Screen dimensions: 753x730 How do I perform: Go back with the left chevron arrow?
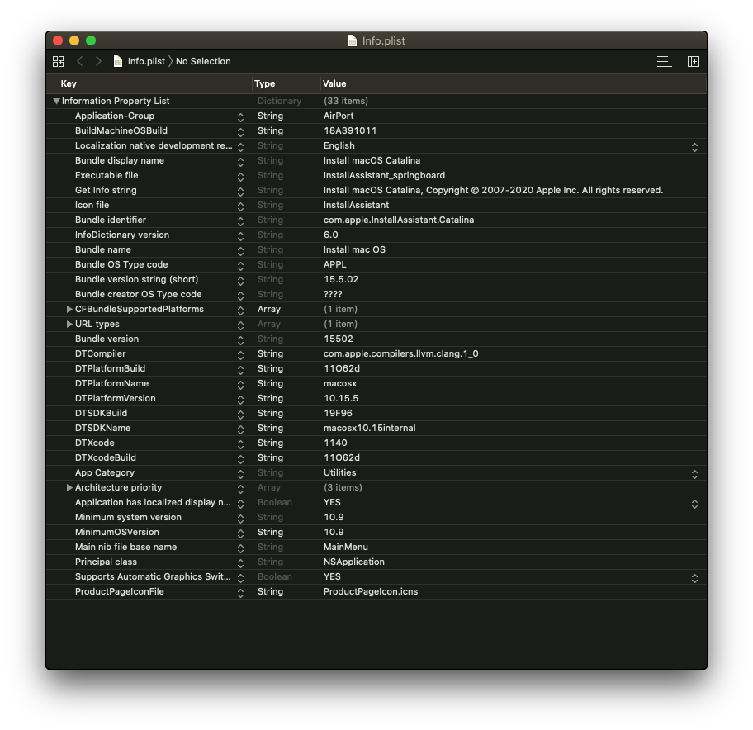80,61
